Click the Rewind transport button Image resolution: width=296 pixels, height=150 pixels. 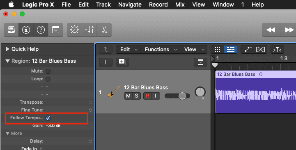coord(271,30)
